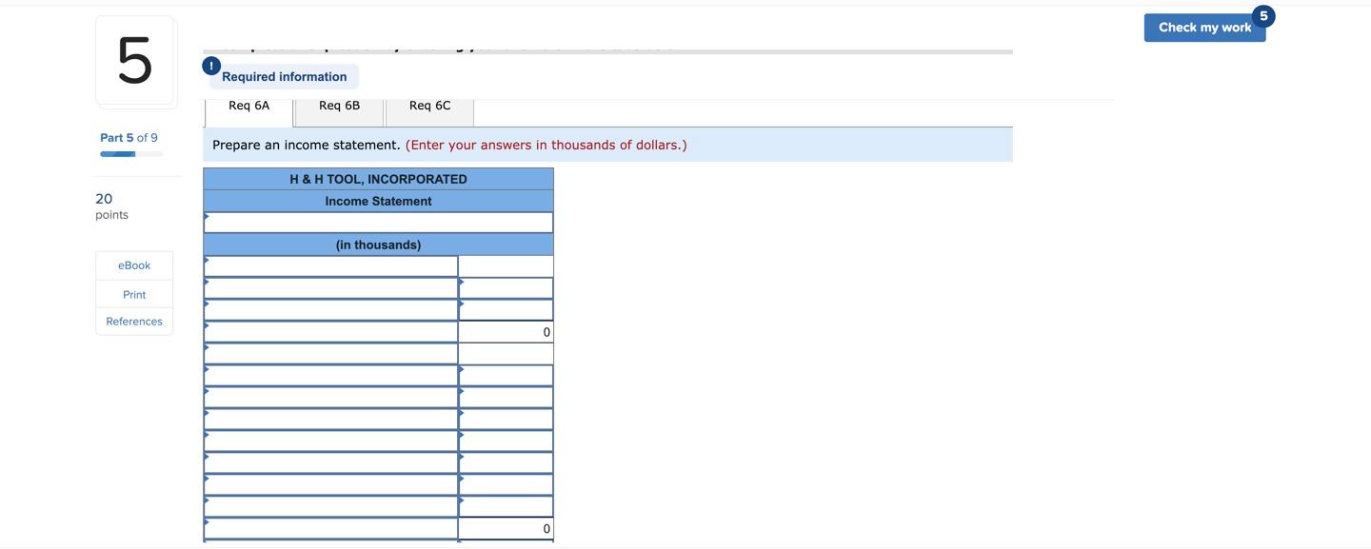The image size is (1371, 549).
Task: Open the Req 6A tab
Action: tap(249, 110)
